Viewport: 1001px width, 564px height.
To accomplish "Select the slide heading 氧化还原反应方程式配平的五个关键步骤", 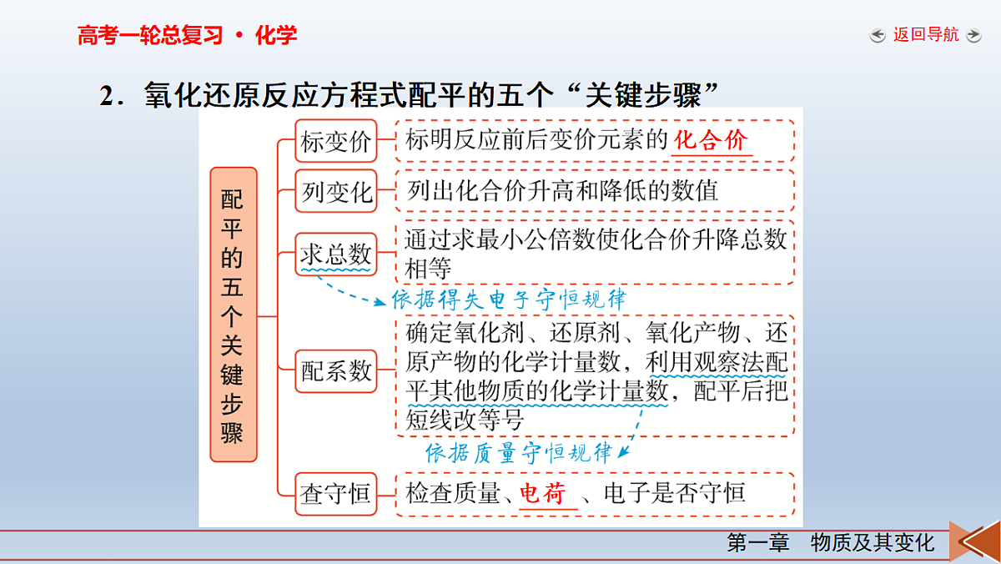I will [x=410, y=94].
